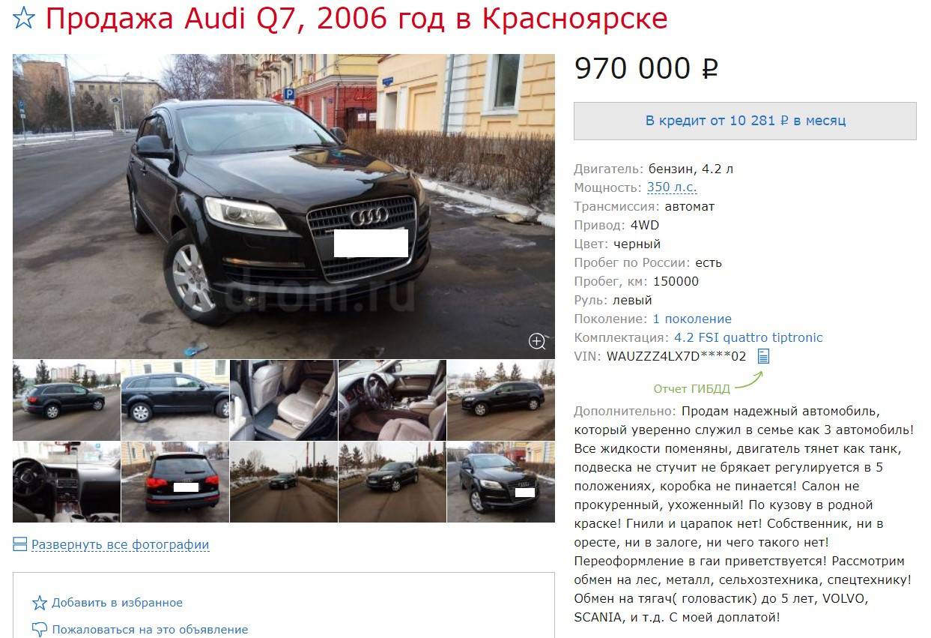
Task: Click the expand photos grid icon
Action: click(20, 544)
